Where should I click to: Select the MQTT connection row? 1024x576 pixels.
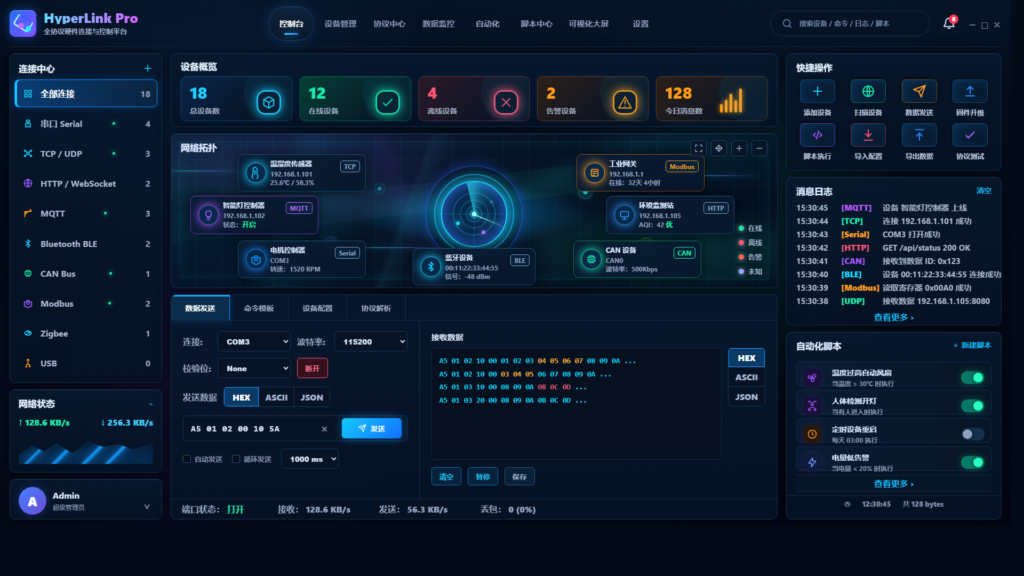(86, 213)
